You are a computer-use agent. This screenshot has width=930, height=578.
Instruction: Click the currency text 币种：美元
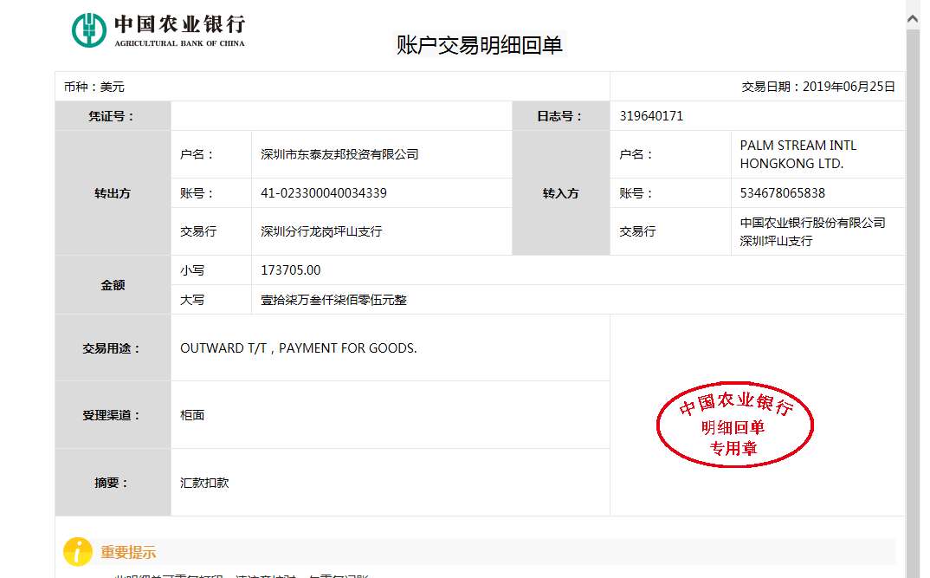pyautogui.click(x=94, y=87)
